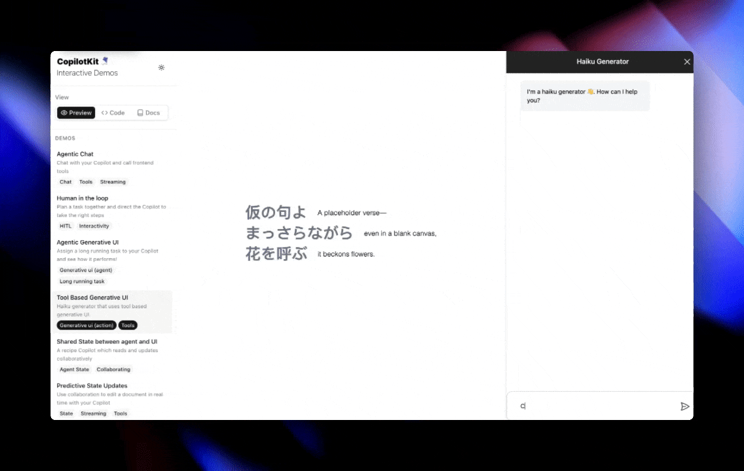Viewport: 744px width, 471px height.
Task: Open the Agentic Chat demo
Action: coord(75,154)
